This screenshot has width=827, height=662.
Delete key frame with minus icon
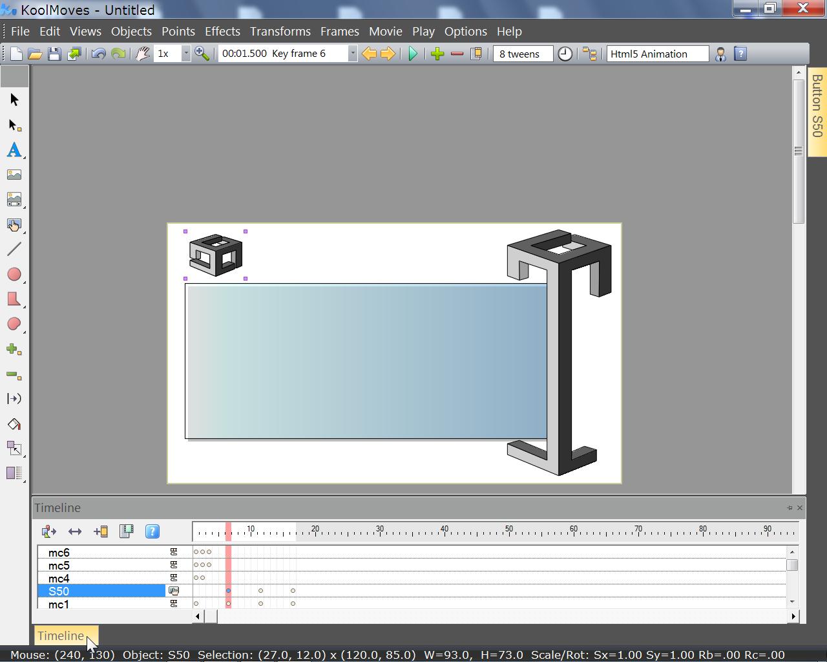(457, 54)
